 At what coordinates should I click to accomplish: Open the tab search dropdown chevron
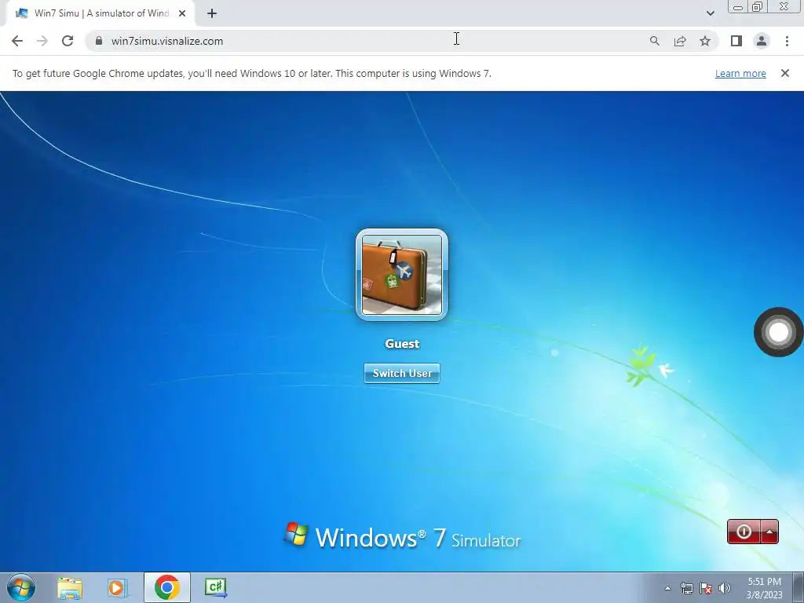(710, 13)
